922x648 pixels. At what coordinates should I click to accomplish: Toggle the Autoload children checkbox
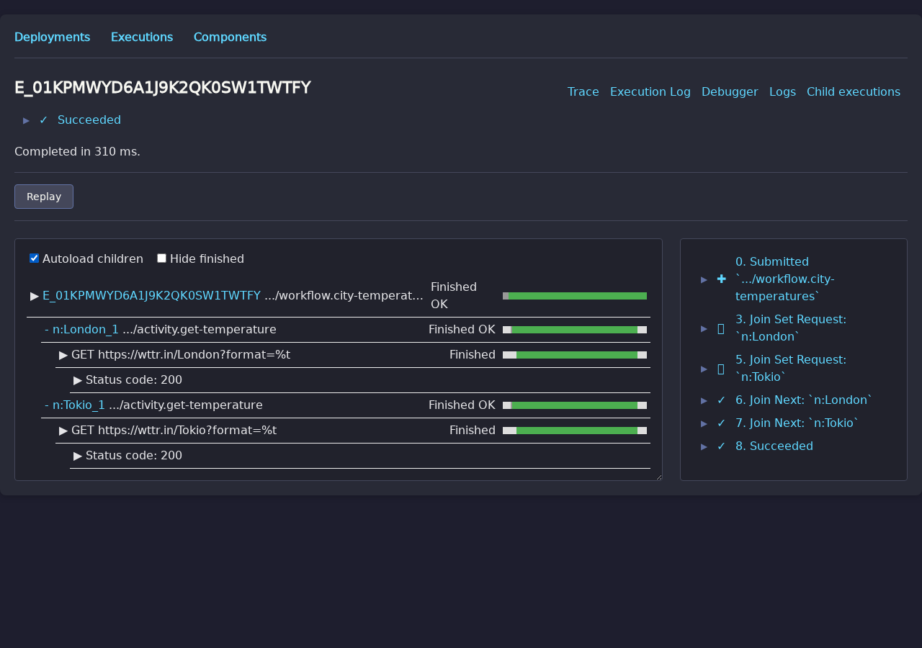(34, 258)
